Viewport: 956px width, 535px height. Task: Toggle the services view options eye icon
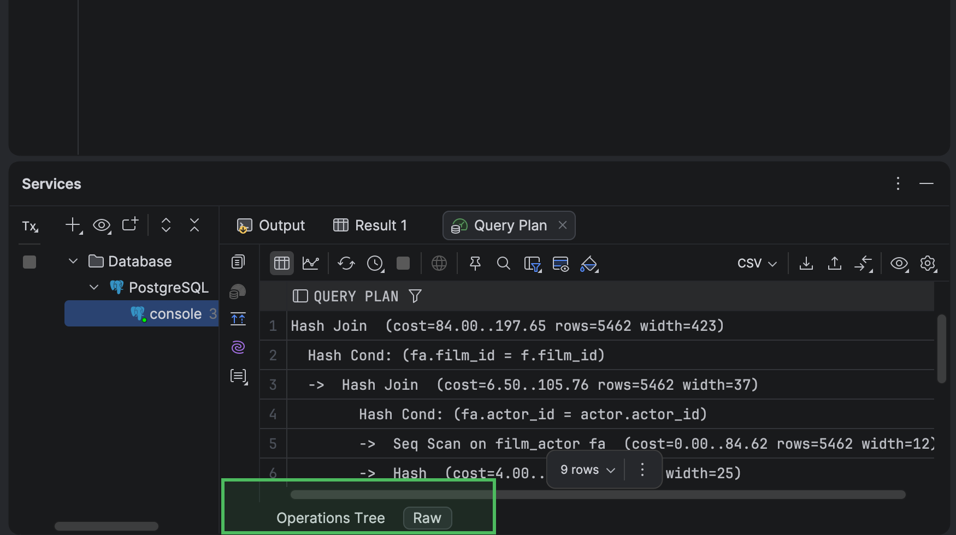(102, 225)
